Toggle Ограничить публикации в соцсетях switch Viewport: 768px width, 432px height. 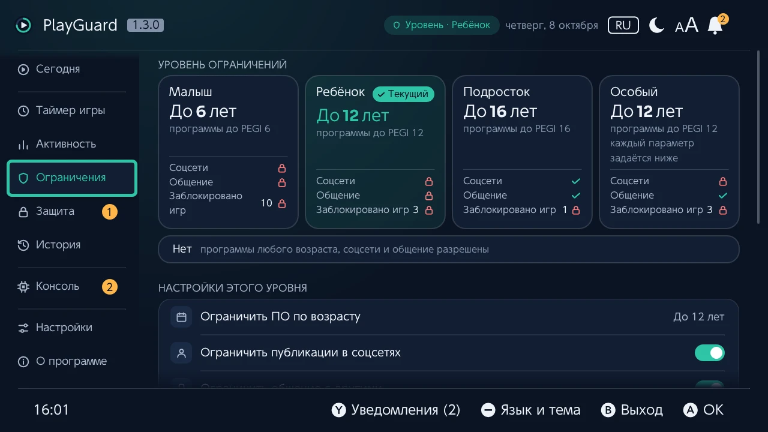[x=710, y=353]
